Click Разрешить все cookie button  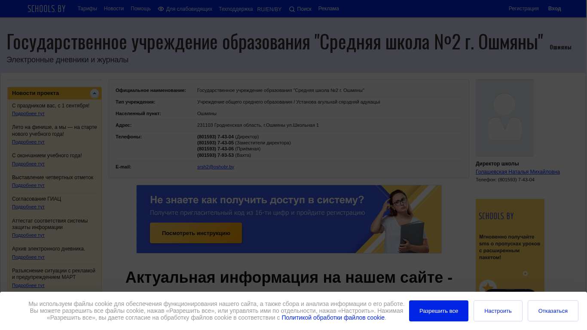439,311
